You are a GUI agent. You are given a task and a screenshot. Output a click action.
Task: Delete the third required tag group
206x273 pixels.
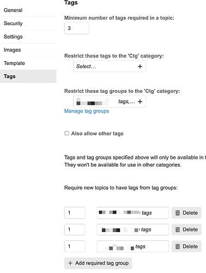coord(186,246)
